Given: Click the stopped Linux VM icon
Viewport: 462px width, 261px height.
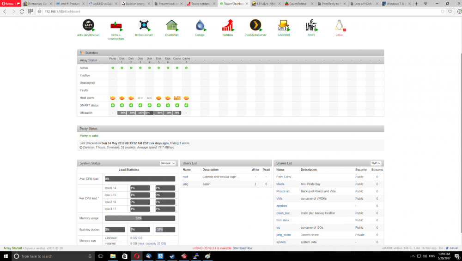Looking at the screenshot, I should pyautogui.click(x=339, y=25).
